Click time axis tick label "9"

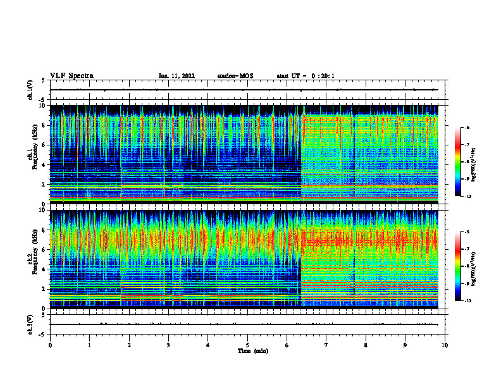click(x=405, y=345)
